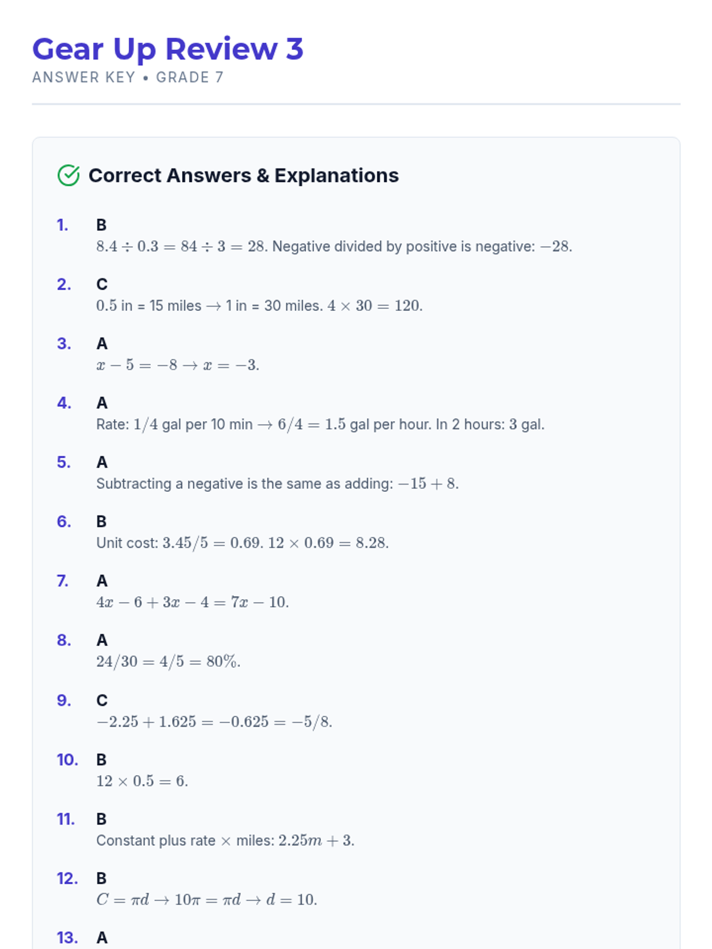Click the green checkmark circle icon

pos(69,176)
